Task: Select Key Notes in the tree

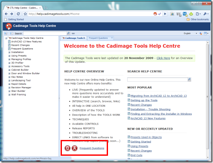Action: [17, 77]
